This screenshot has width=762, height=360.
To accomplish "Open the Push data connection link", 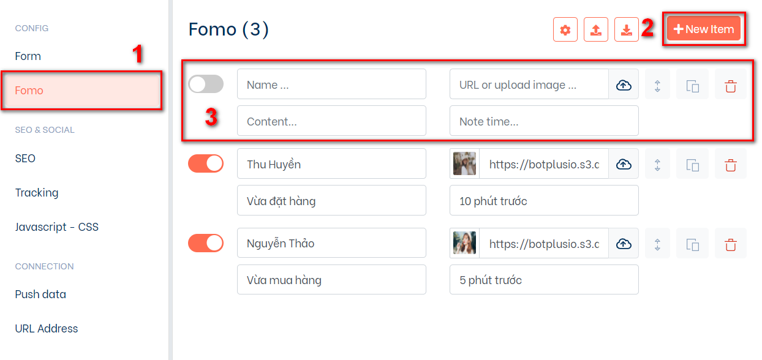I will [x=40, y=294].
